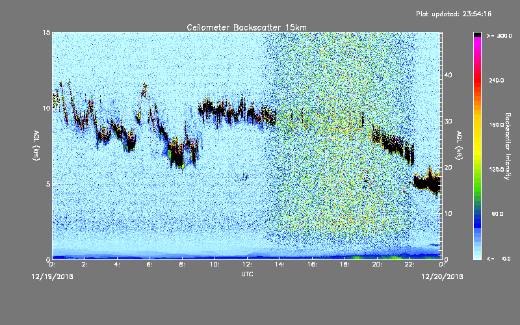520x325 pixels.
Task: Click the '2:' hour tick on UTC axis
Action: point(84,265)
